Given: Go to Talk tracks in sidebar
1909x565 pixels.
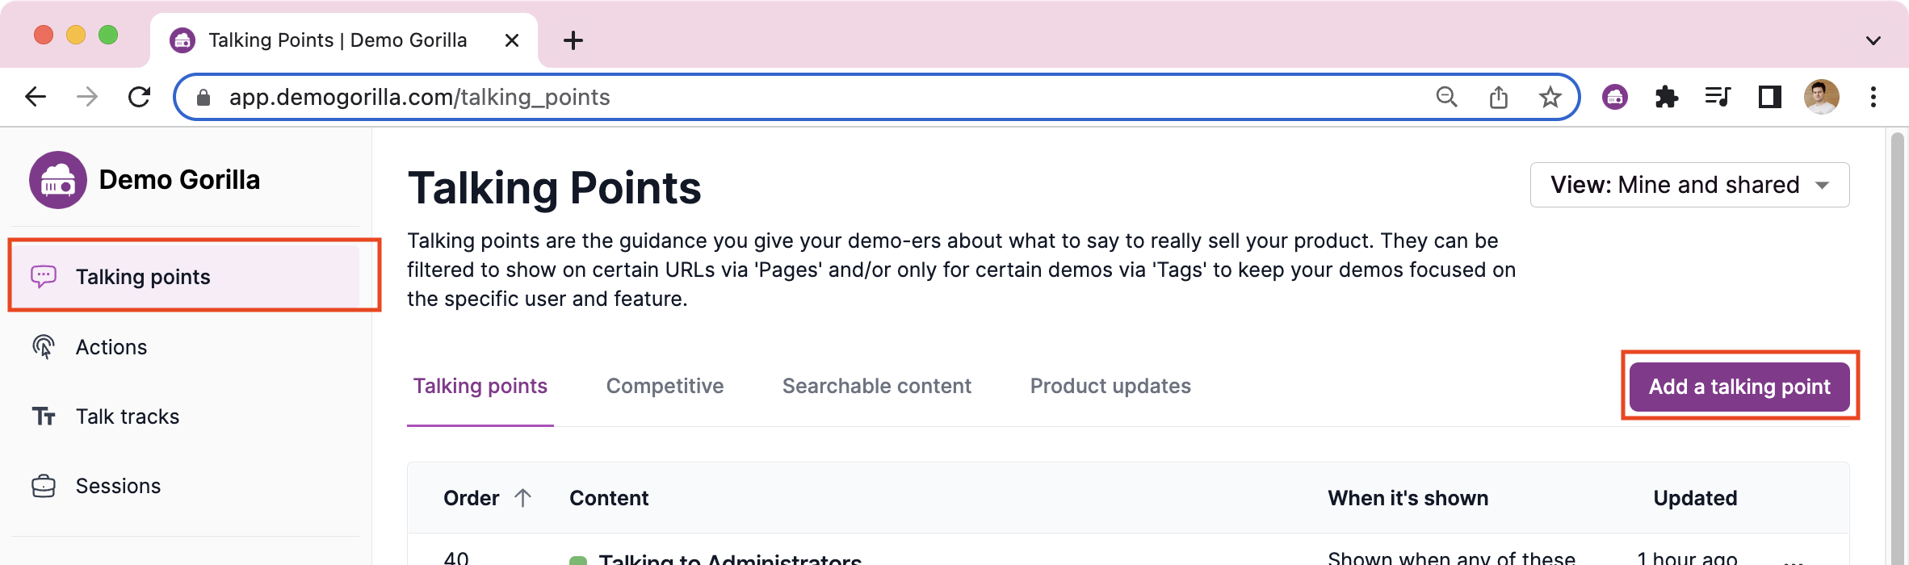Looking at the screenshot, I should coord(128,416).
